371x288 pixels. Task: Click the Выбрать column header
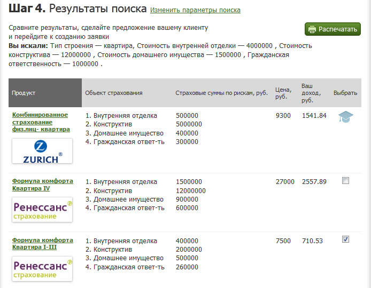click(345, 93)
